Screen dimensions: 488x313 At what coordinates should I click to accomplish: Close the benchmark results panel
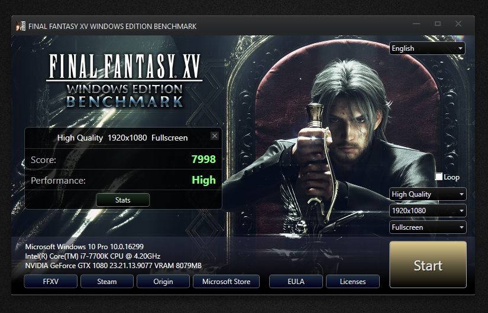pyautogui.click(x=215, y=136)
